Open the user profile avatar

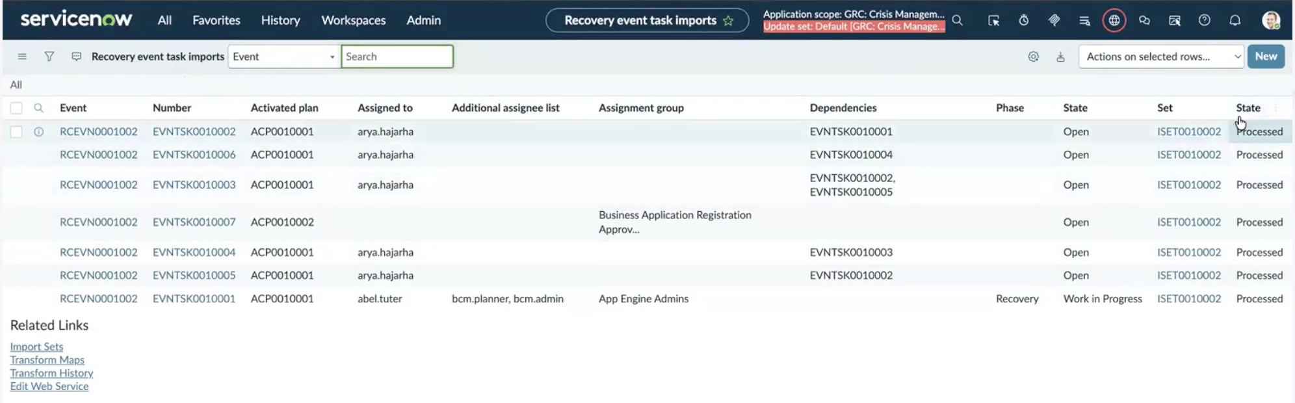pos(1271,20)
